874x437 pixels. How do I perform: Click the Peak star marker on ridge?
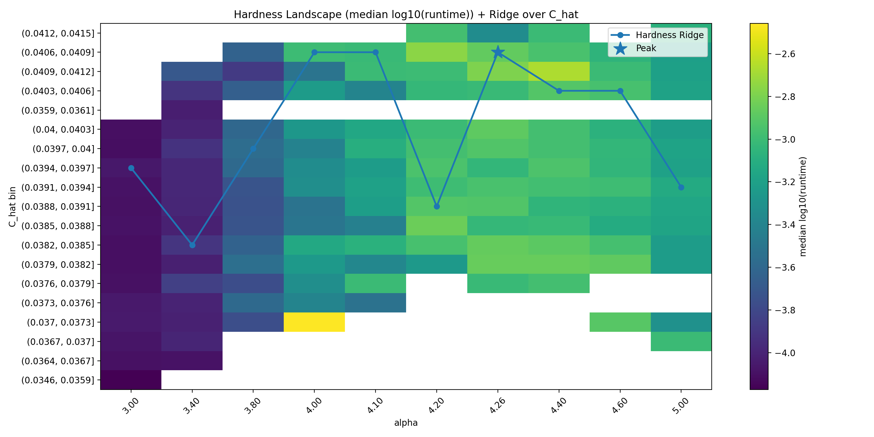498,52
